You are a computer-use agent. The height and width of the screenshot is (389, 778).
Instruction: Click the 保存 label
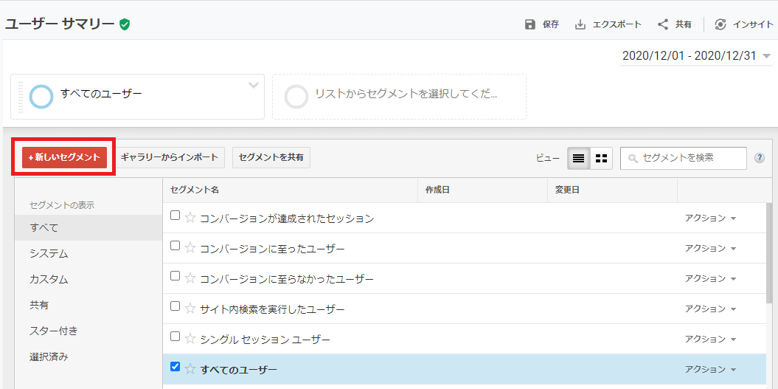click(x=551, y=24)
